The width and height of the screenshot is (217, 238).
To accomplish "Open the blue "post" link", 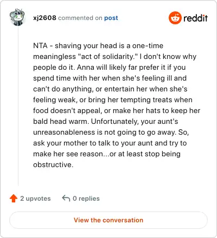I will [111, 18].
